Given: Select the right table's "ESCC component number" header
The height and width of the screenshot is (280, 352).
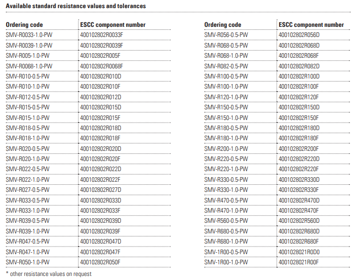Looking at the screenshot, I should coord(311,25).
